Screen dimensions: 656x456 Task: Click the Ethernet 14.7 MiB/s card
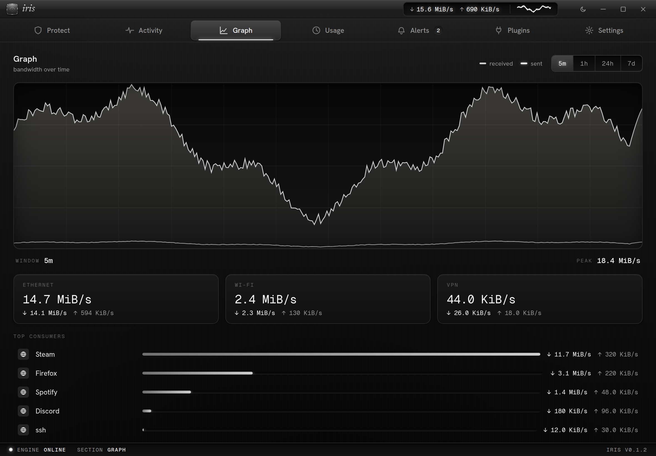pos(116,299)
